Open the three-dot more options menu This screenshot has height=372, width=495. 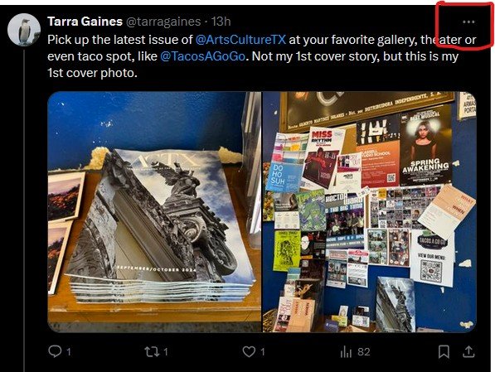[468, 22]
